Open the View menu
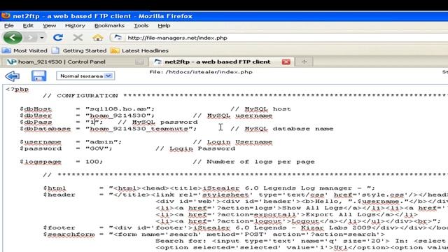 pos(50,25)
